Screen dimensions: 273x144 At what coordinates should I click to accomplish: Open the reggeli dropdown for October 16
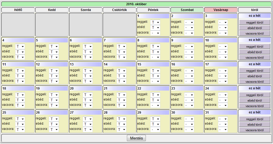click(x=189, y=71)
